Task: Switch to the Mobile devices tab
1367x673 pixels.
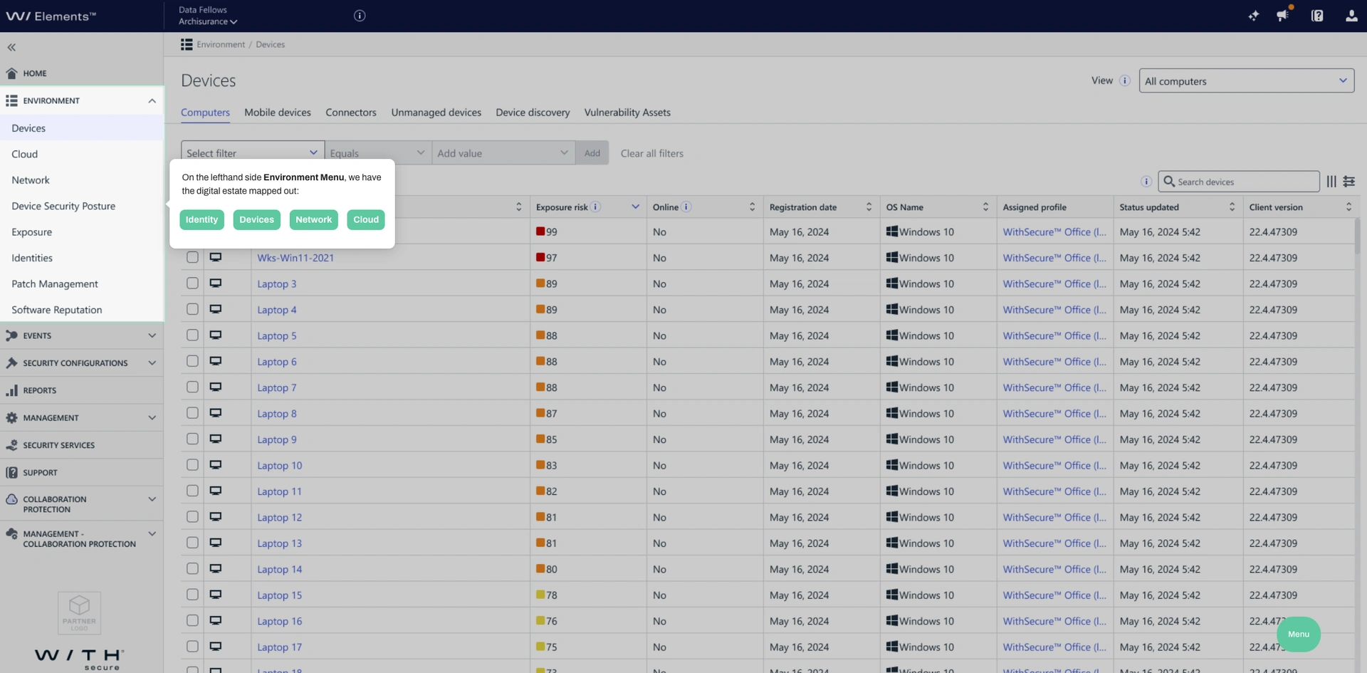Action: [x=277, y=113]
